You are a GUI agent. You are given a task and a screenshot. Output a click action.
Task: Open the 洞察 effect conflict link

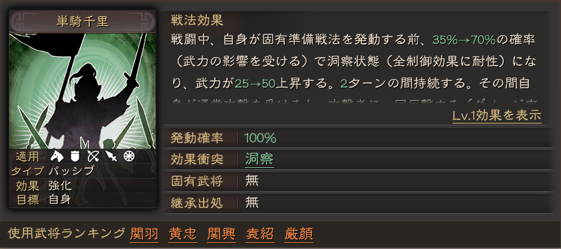click(x=260, y=159)
